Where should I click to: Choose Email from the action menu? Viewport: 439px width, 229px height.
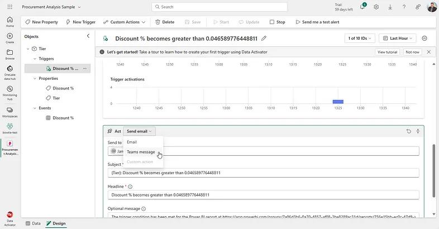click(x=143, y=142)
